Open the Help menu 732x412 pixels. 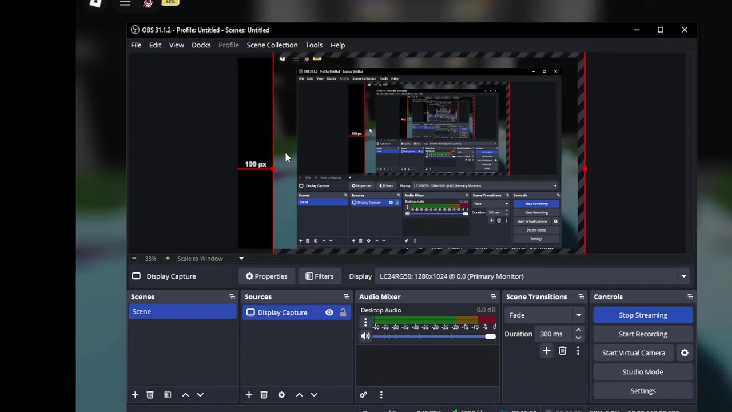tap(337, 45)
